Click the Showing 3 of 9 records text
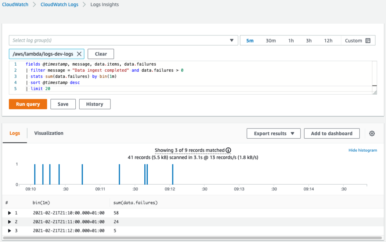386x242 pixels. [190, 150]
